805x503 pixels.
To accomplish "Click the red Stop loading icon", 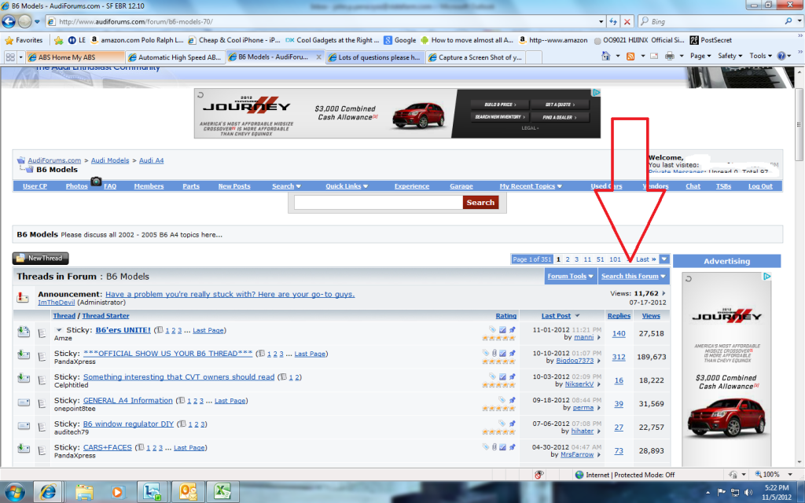I will click(x=627, y=21).
